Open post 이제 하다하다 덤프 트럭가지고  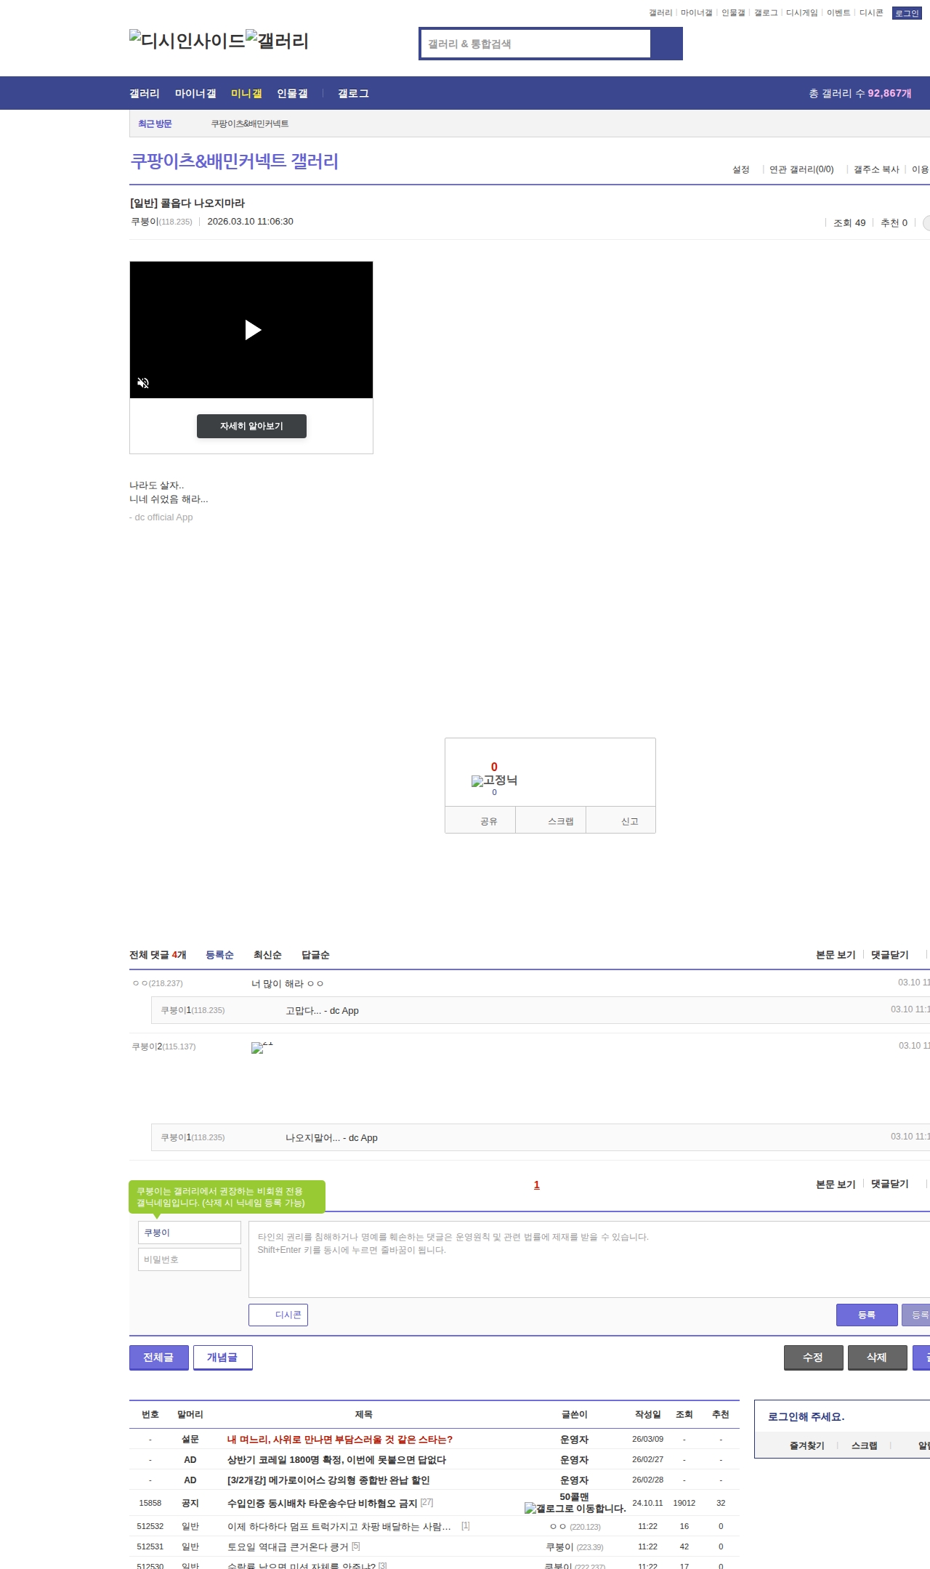tap(339, 1526)
